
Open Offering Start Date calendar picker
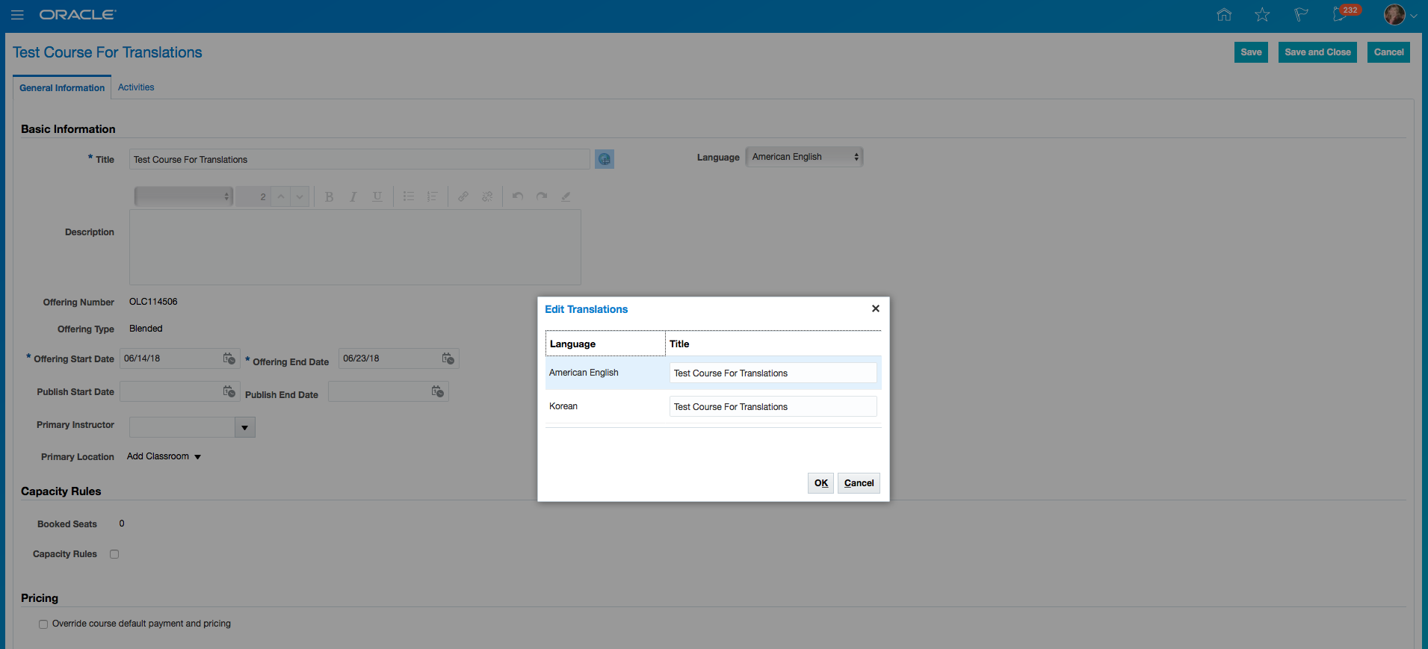[229, 358]
